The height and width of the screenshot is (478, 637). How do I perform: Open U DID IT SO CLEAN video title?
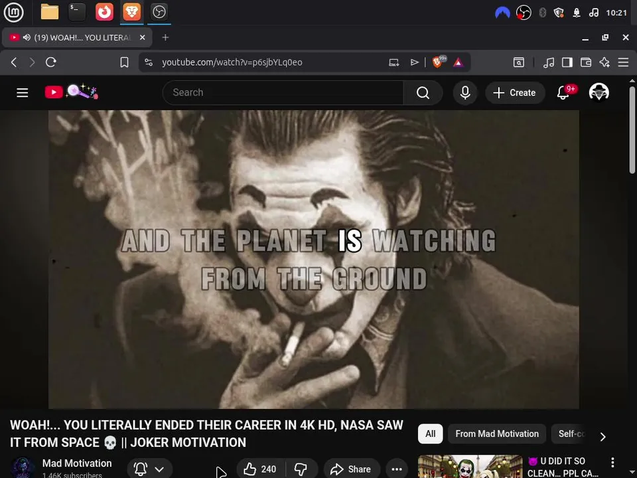point(563,467)
